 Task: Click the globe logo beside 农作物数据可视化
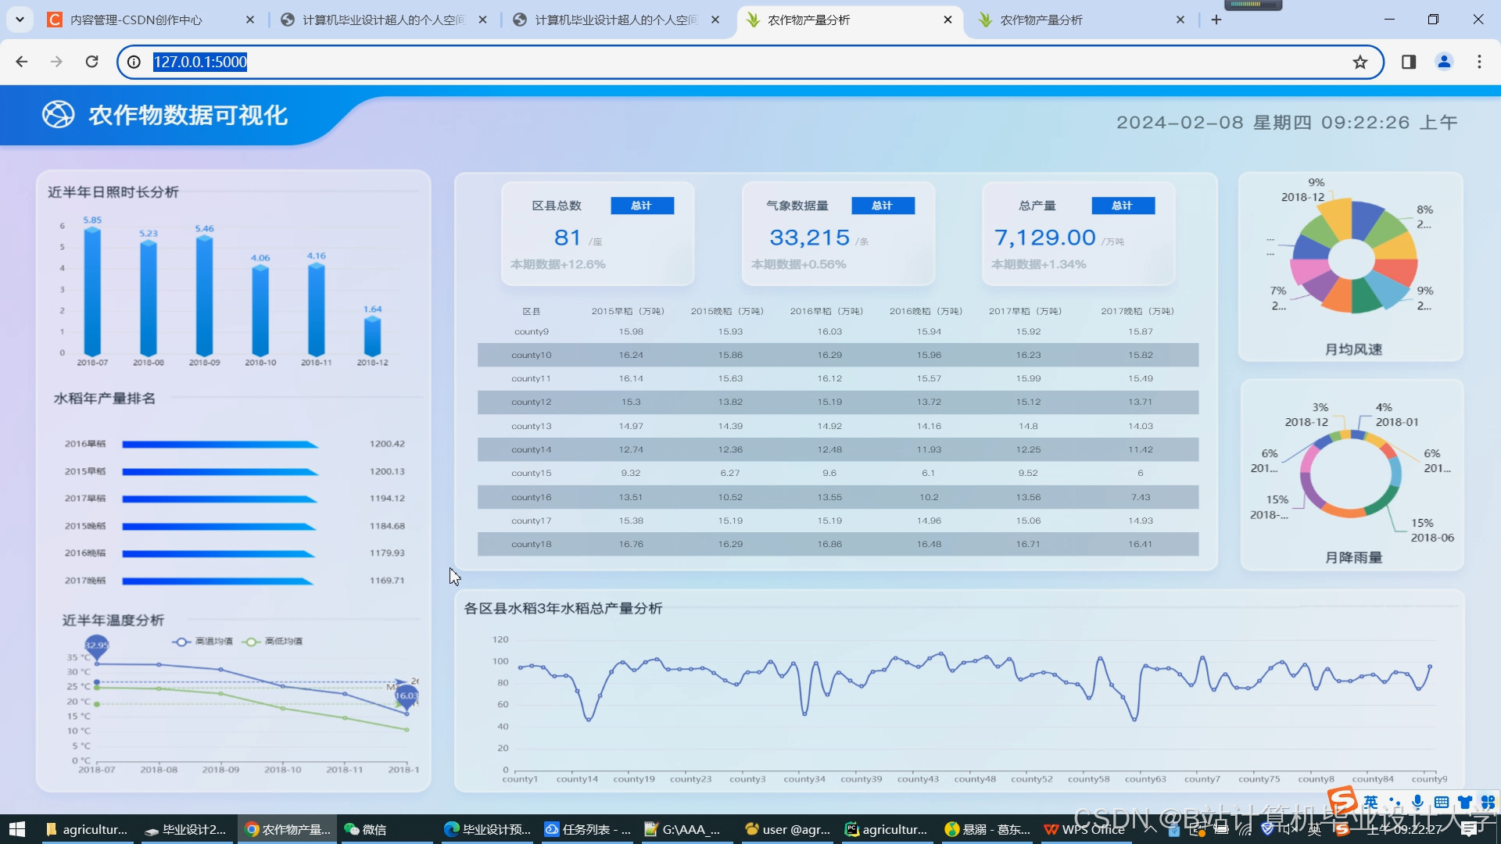tap(58, 115)
